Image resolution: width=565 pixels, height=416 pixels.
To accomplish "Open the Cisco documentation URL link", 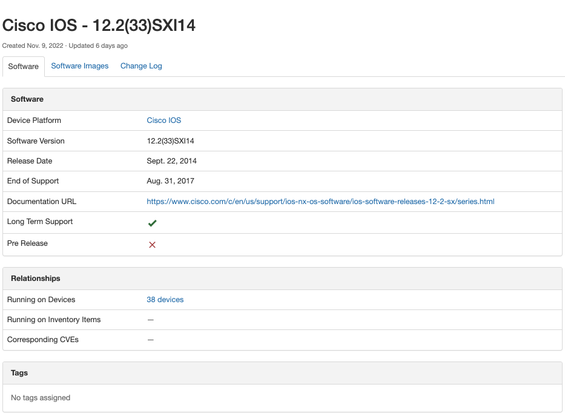I will [320, 201].
